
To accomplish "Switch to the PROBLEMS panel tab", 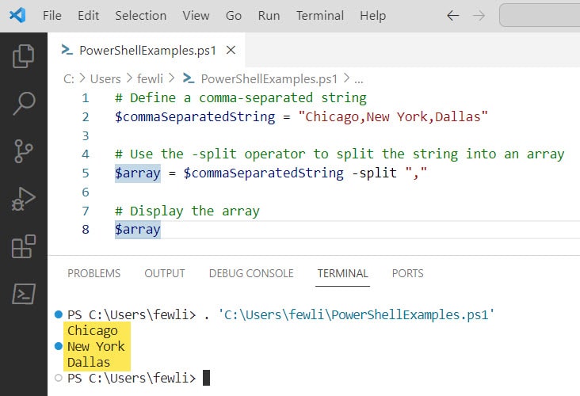I will pyautogui.click(x=94, y=273).
